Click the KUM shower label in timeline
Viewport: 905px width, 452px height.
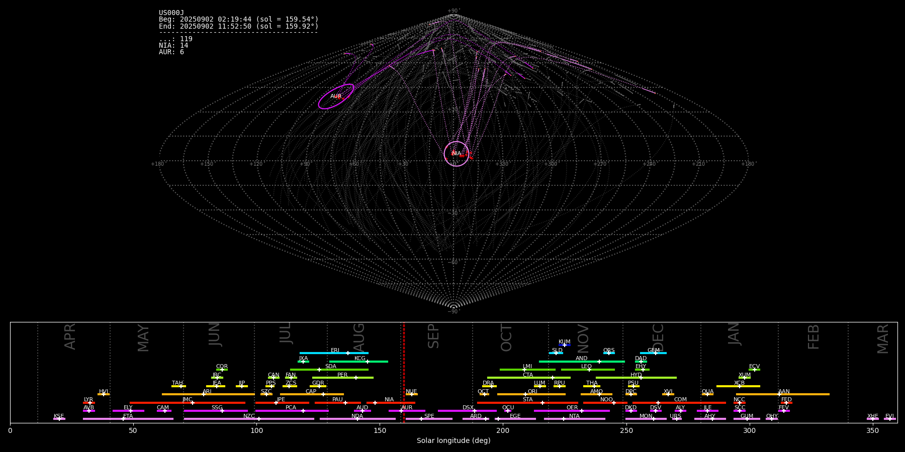565,342
